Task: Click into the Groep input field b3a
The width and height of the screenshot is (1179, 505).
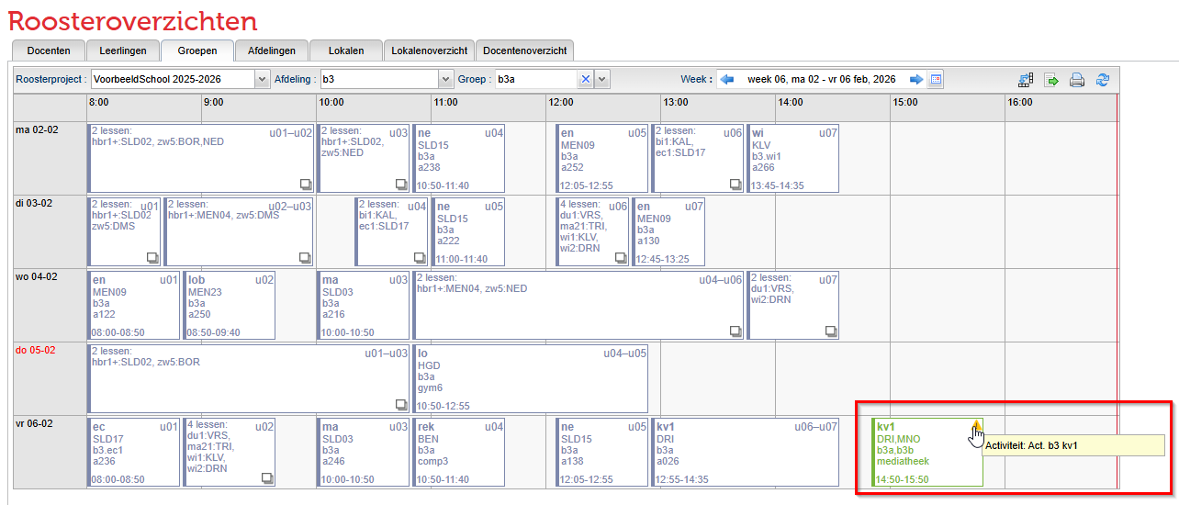Action: (x=535, y=80)
